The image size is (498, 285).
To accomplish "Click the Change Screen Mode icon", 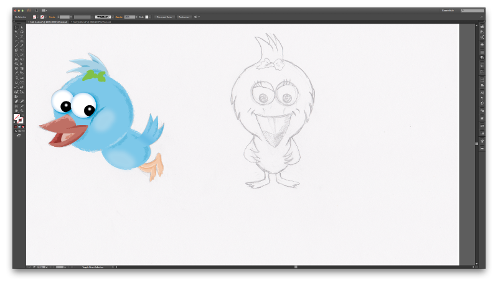I will [x=19, y=135].
